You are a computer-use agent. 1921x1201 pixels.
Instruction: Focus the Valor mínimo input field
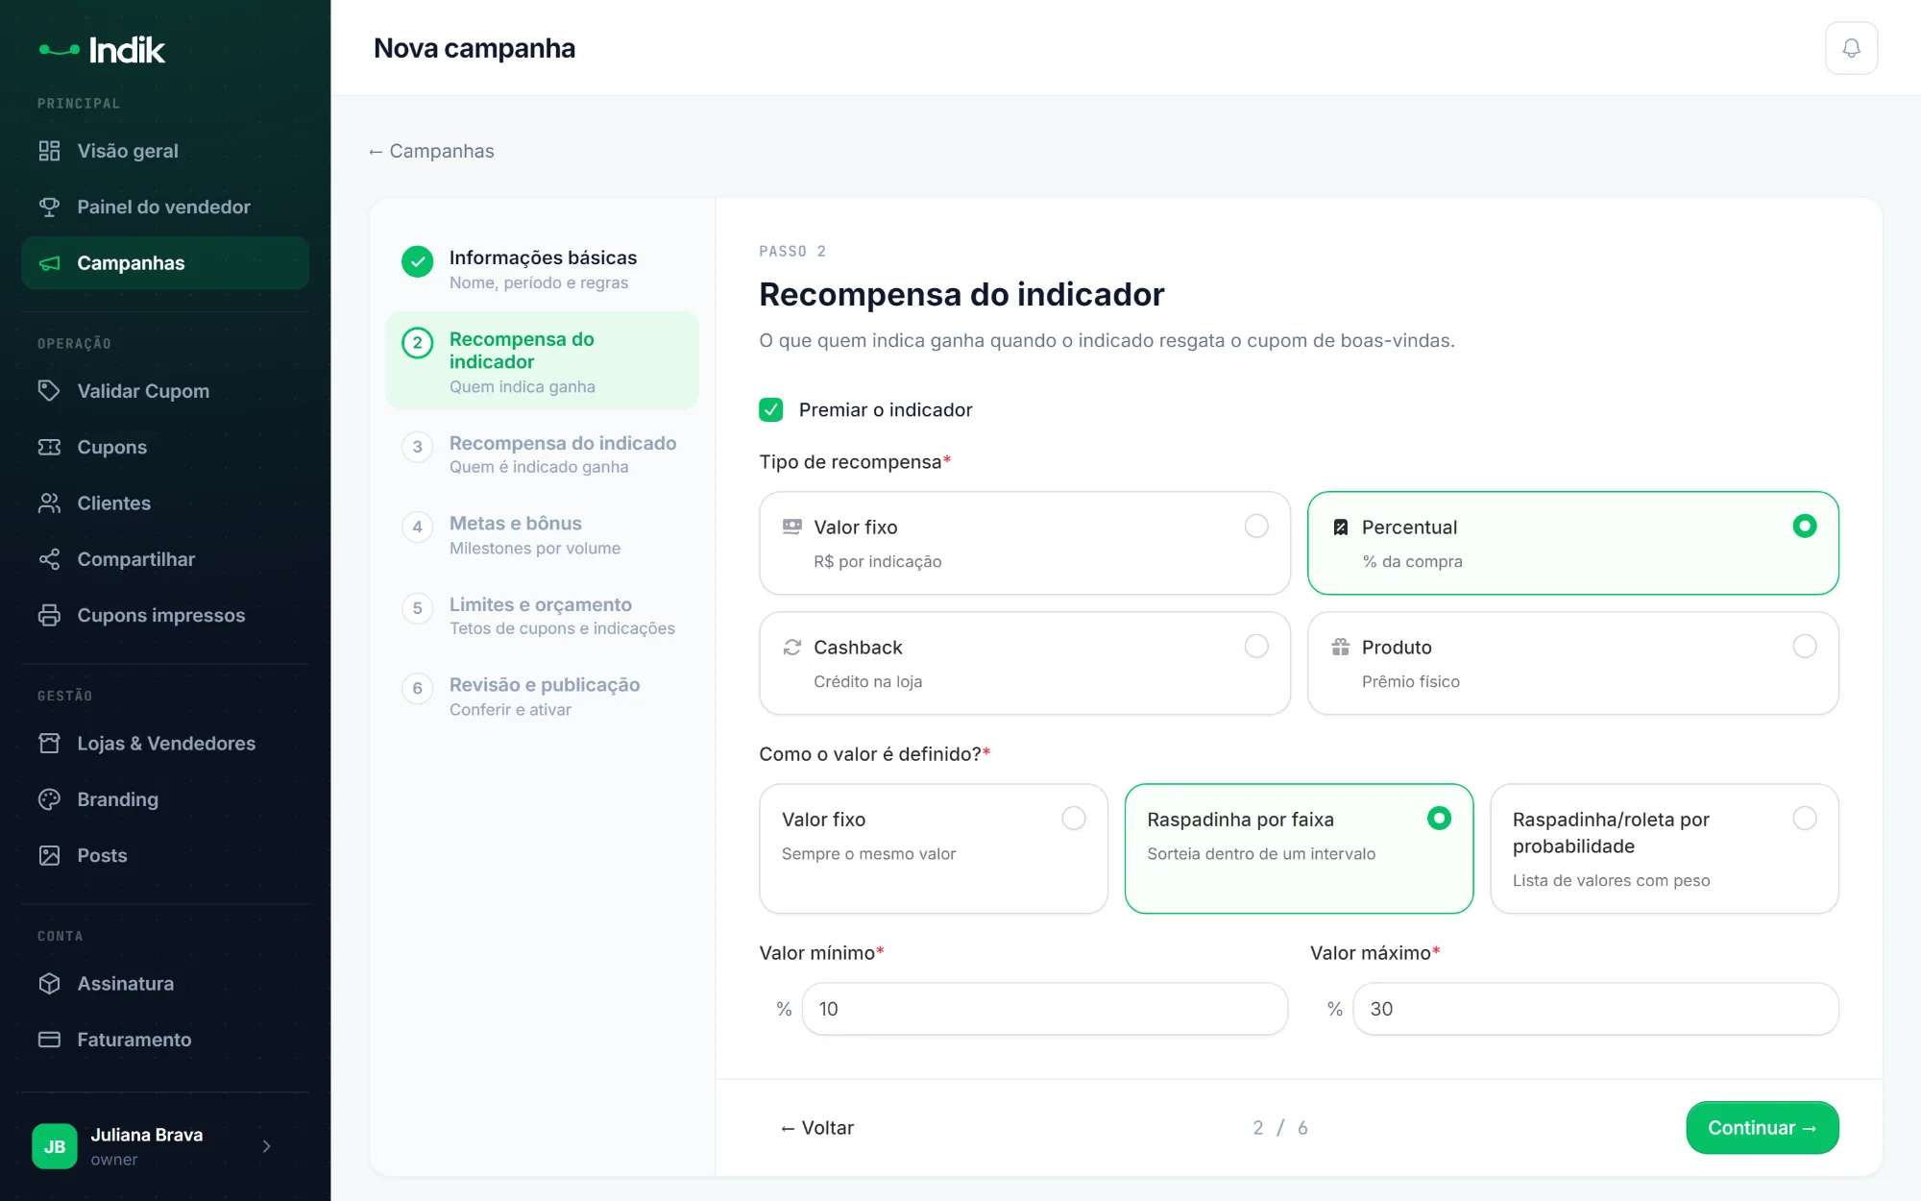click(1044, 1009)
